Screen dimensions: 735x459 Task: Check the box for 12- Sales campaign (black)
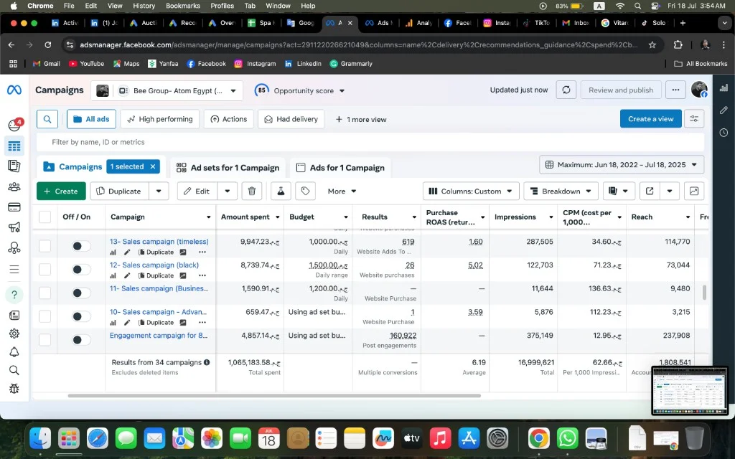(45, 270)
